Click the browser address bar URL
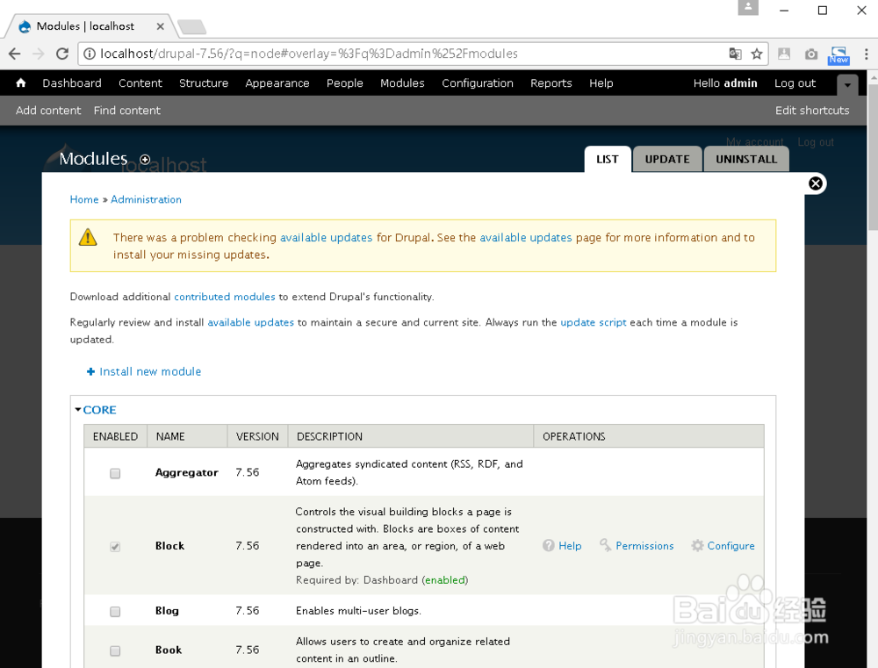878x668 pixels. click(x=309, y=54)
